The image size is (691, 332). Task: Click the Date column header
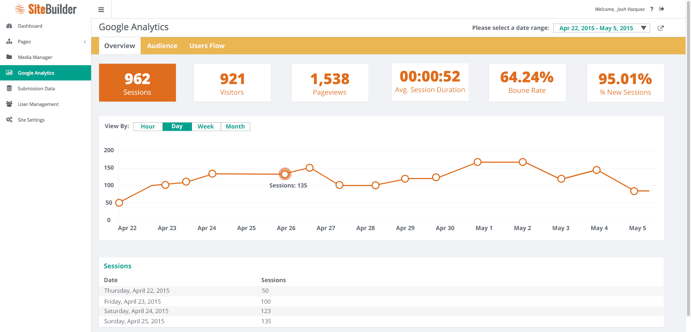click(x=111, y=280)
